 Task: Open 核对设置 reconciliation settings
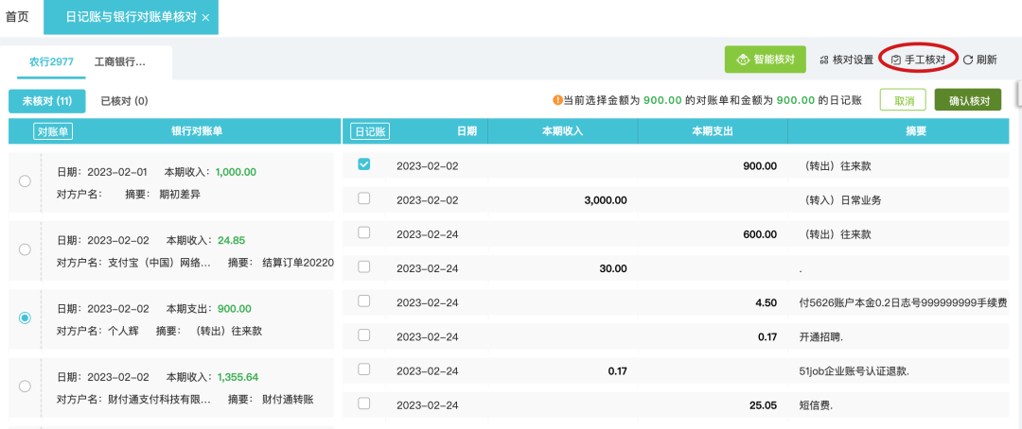pos(846,60)
